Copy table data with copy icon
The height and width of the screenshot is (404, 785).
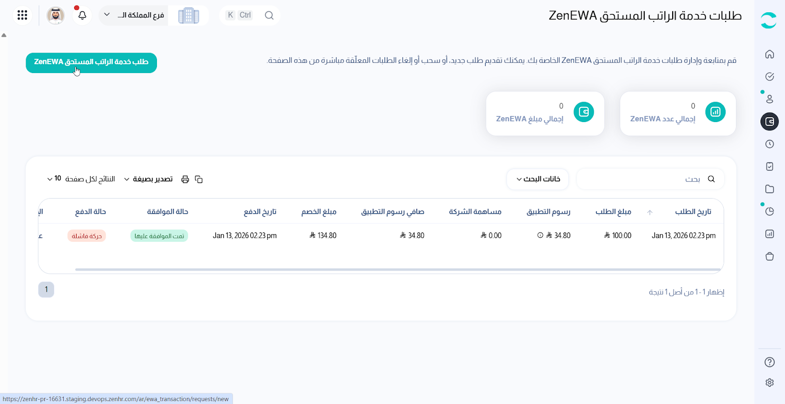[x=199, y=179]
